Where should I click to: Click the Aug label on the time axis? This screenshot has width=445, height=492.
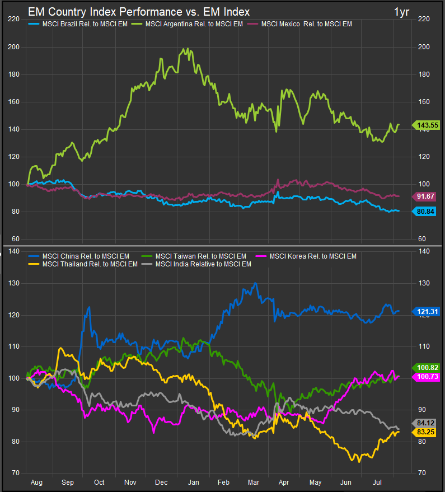36,482
